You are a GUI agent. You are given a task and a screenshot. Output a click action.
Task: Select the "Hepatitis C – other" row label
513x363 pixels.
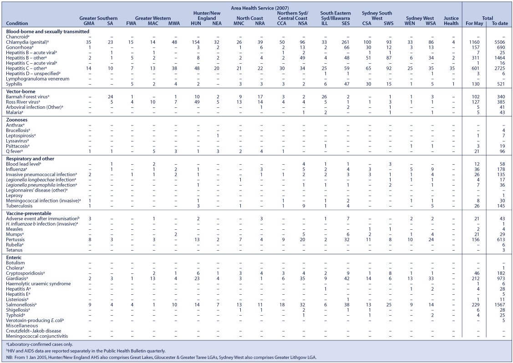25,68
